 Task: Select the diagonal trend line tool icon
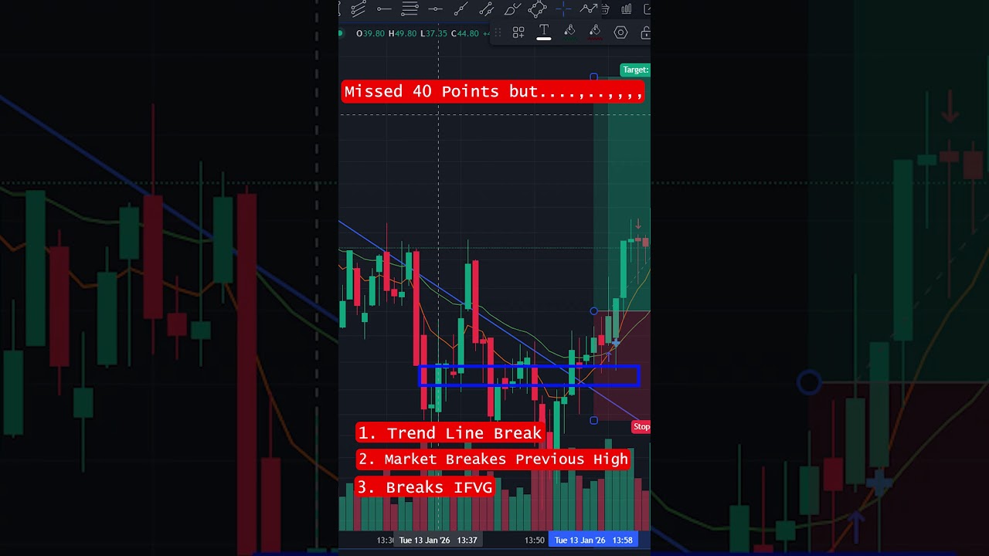pyautogui.click(x=461, y=8)
